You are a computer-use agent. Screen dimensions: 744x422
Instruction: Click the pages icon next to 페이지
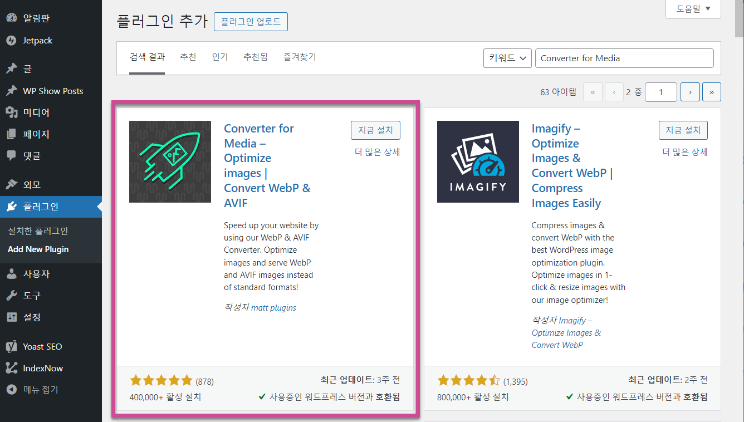pos(12,134)
